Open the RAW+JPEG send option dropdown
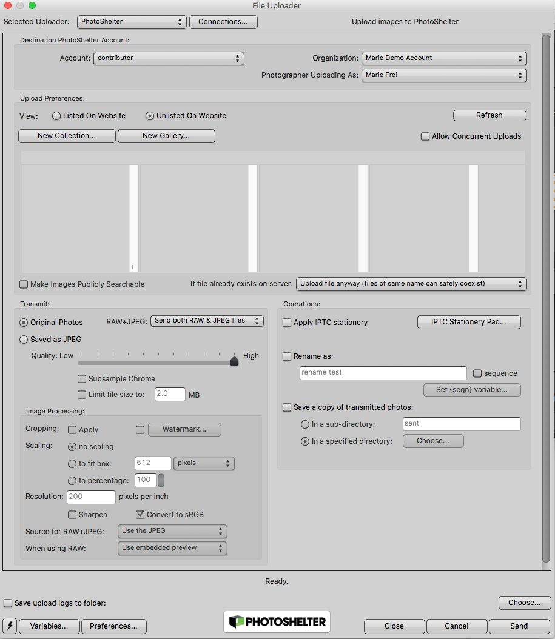This screenshot has height=639, width=555. point(207,321)
